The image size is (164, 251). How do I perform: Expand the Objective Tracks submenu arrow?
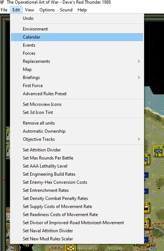(139, 139)
